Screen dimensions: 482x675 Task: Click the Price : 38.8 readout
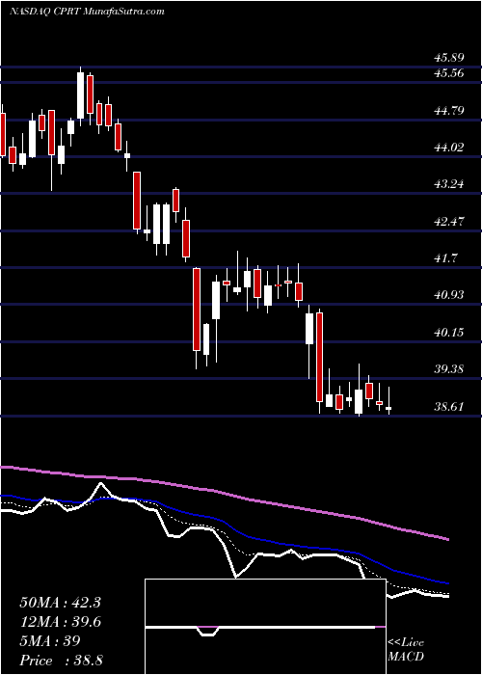61,661
